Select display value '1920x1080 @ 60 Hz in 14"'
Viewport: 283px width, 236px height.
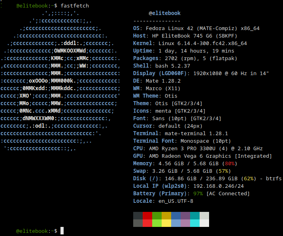(231, 74)
